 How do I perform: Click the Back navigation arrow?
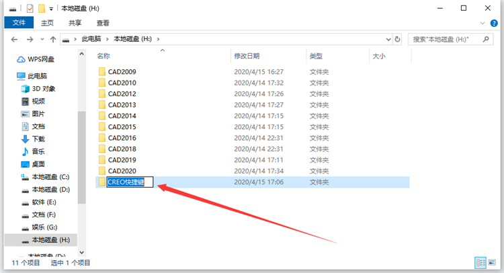[15, 39]
